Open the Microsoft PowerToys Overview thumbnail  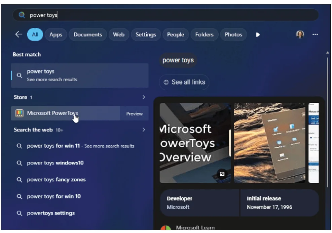[195, 143]
